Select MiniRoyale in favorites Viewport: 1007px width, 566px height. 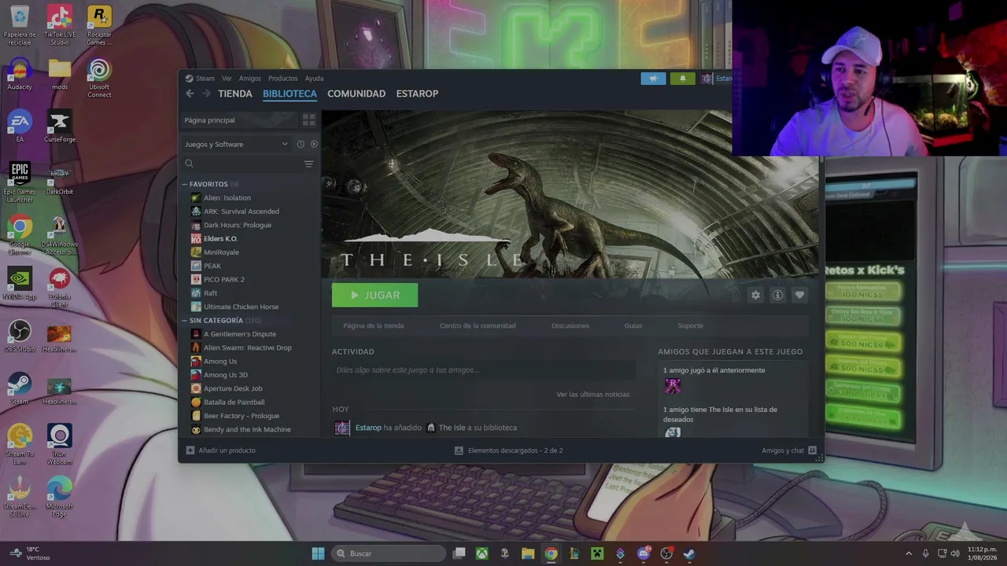[221, 252]
